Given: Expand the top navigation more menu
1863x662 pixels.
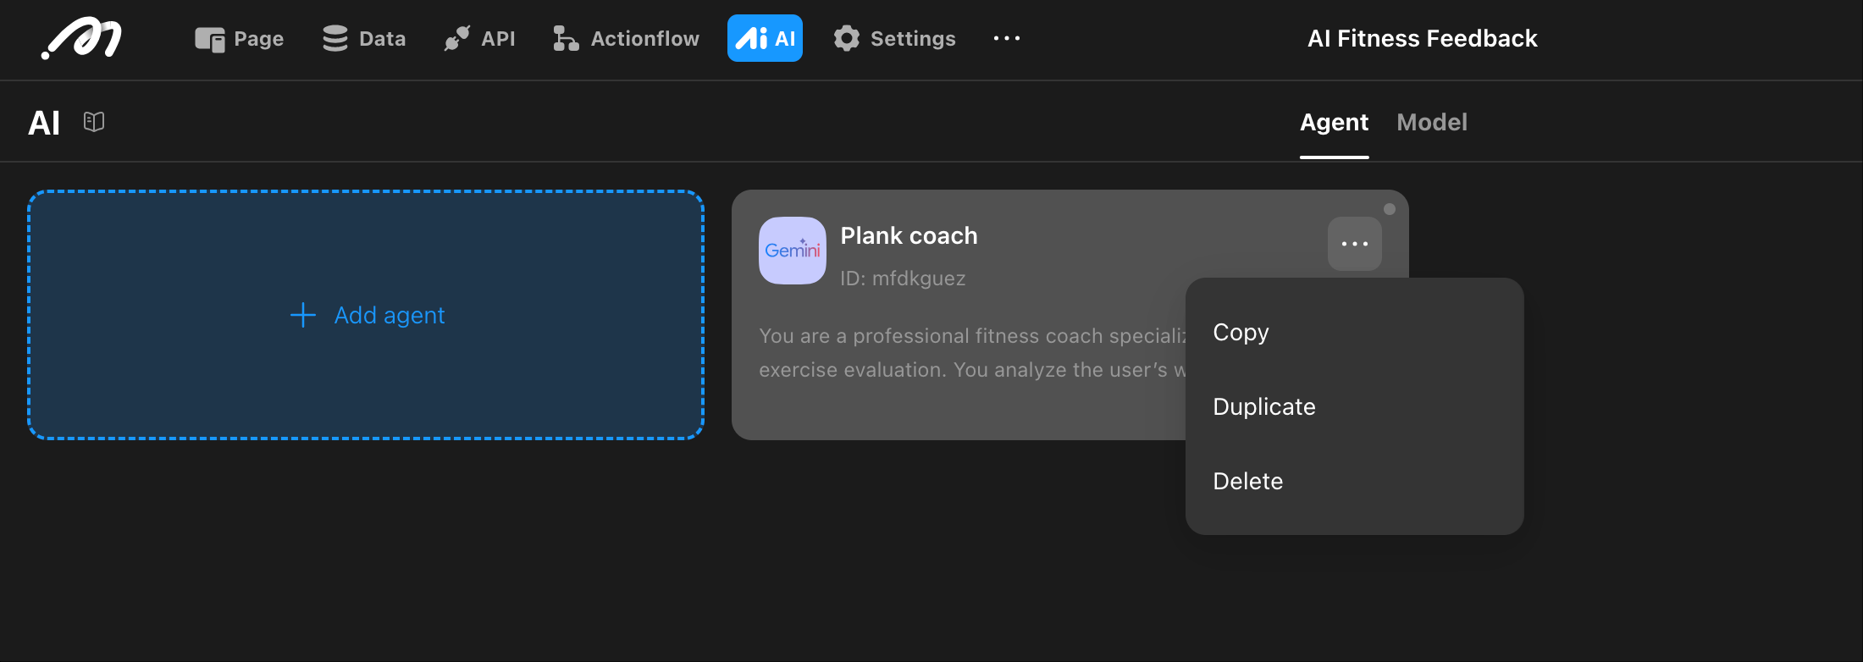Looking at the screenshot, I should click(x=1006, y=39).
